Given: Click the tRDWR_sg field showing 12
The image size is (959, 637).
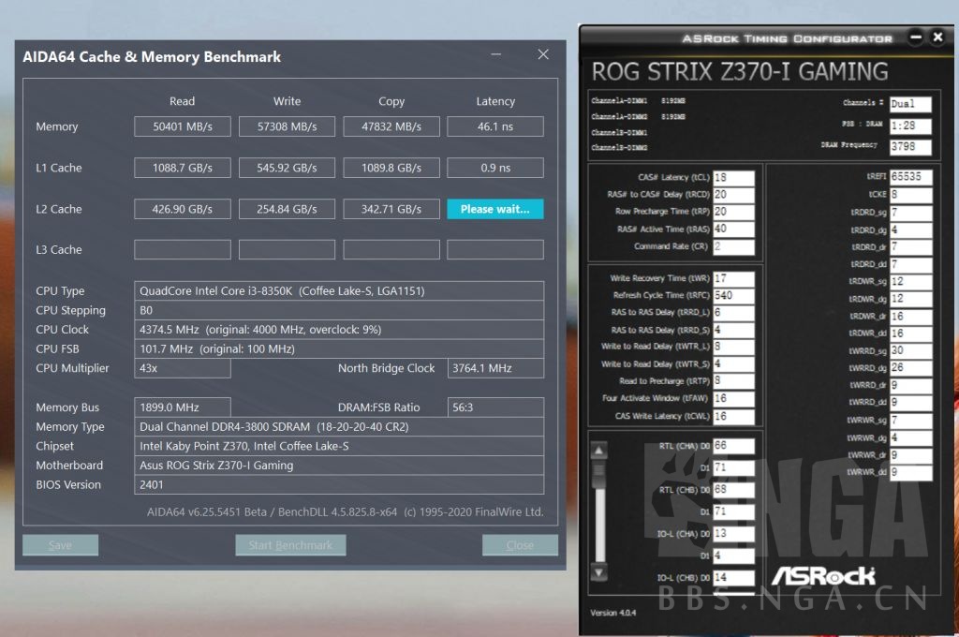Looking at the screenshot, I should (x=910, y=281).
